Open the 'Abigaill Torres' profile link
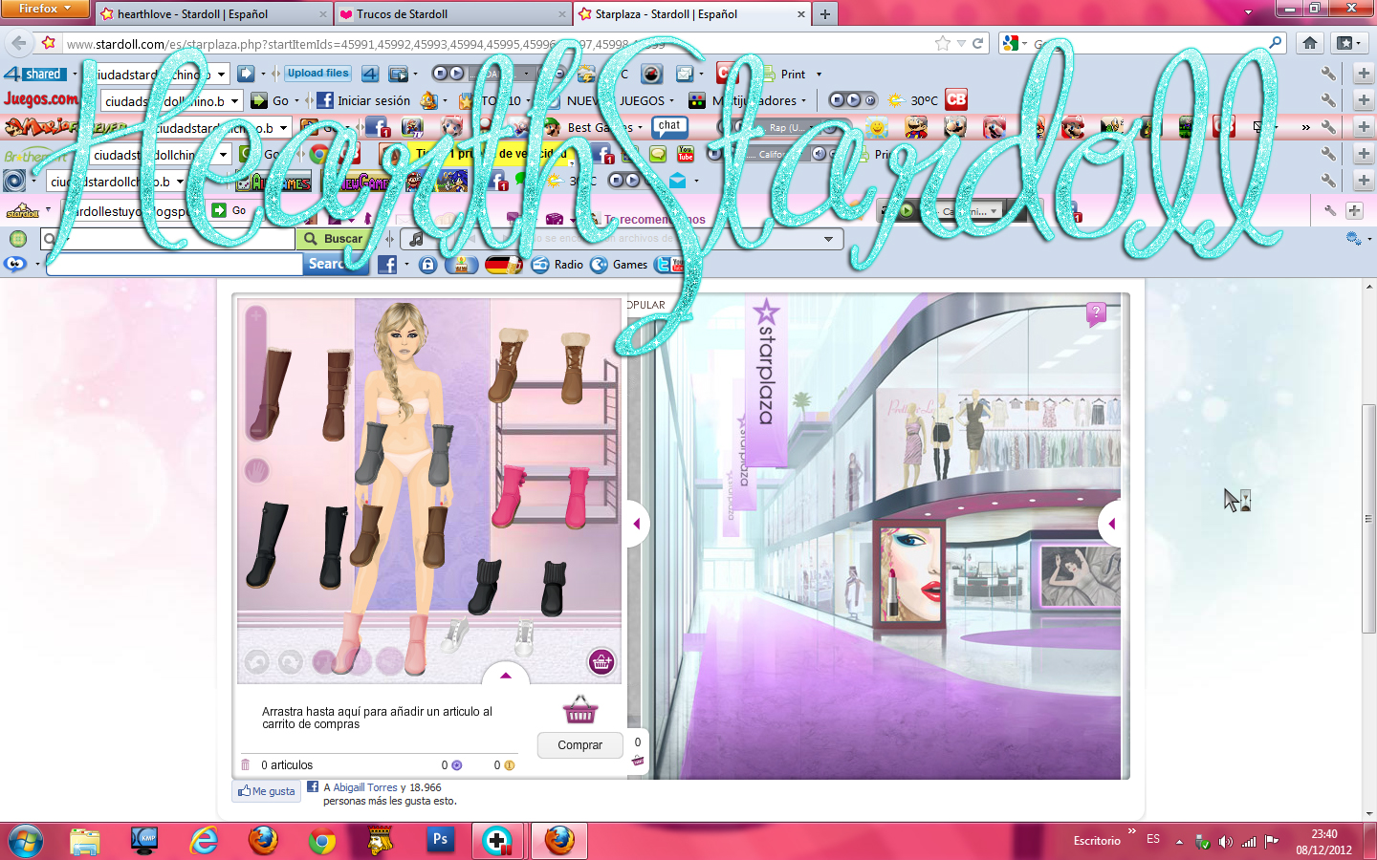This screenshot has height=860, width=1377. (x=365, y=787)
